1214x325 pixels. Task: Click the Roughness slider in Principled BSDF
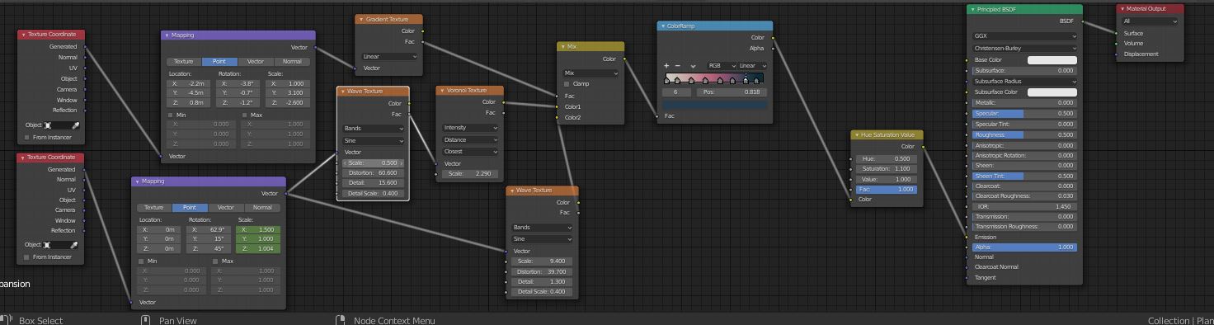point(1024,135)
